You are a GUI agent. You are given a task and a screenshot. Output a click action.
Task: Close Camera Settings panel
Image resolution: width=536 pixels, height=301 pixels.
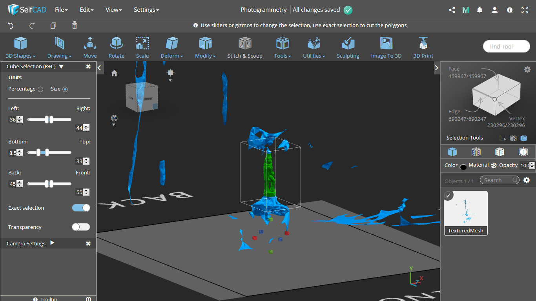[x=88, y=243]
